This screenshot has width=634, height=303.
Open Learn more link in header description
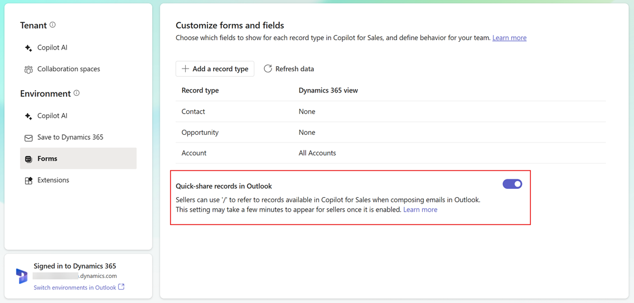pyautogui.click(x=509, y=38)
